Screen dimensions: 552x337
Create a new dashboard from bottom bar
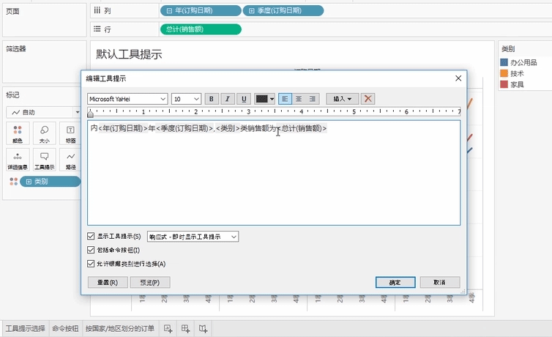(x=186, y=329)
